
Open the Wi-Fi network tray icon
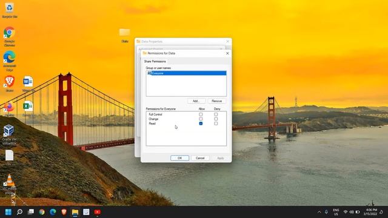(346, 212)
